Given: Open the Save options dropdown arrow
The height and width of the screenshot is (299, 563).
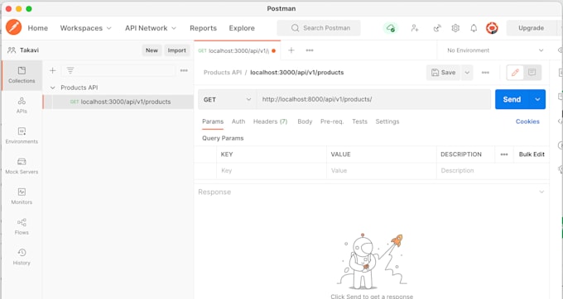Looking at the screenshot, I should pyautogui.click(x=467, y=73).
